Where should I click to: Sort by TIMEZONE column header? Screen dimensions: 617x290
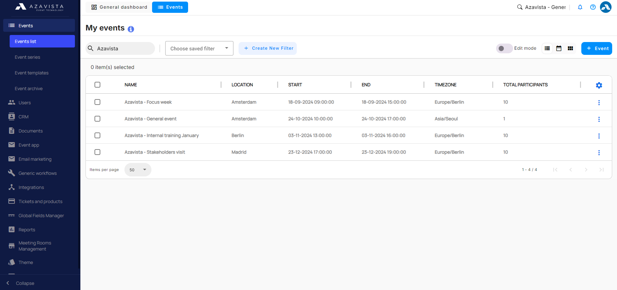[445, 85]
